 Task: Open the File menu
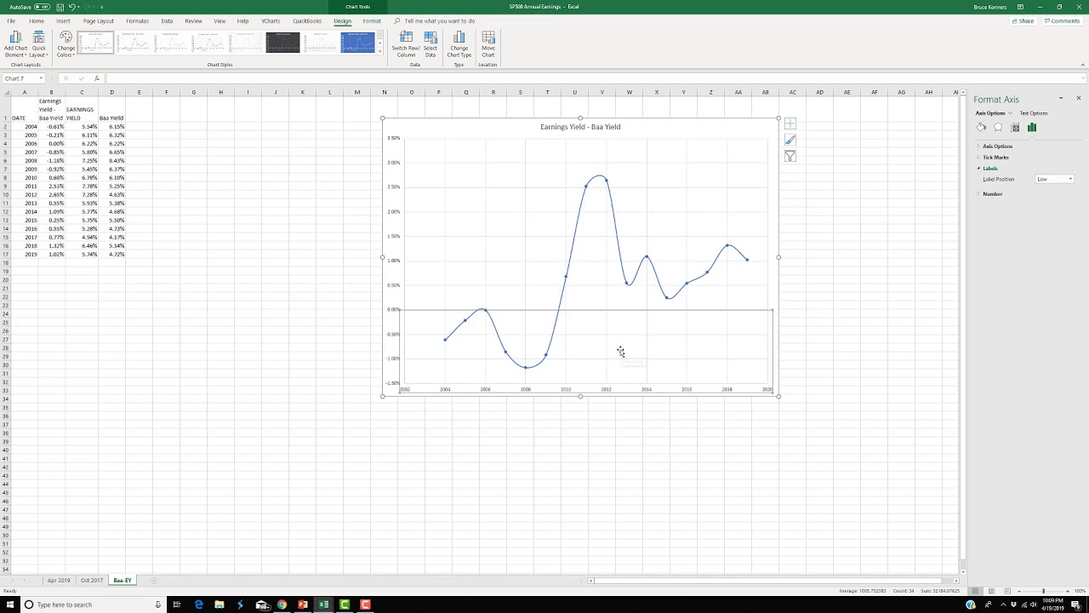[11, 20]
